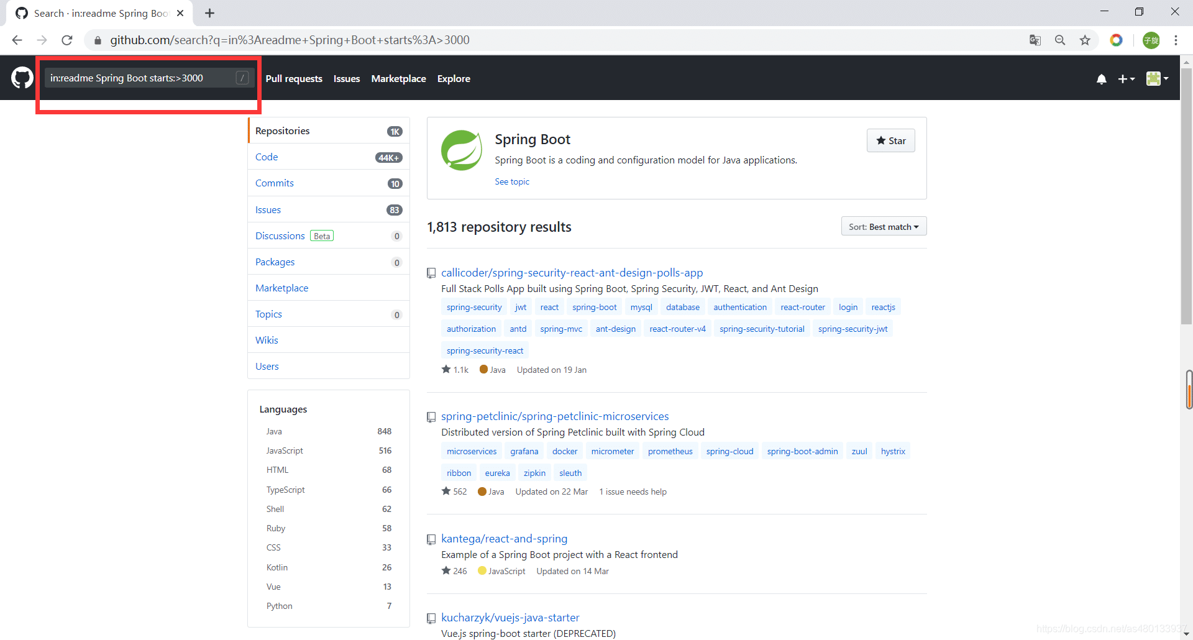1193x640 pixels.
Task: Click repo icon beside kantega/react-and-spring
Action: click(x=431, y=539)
